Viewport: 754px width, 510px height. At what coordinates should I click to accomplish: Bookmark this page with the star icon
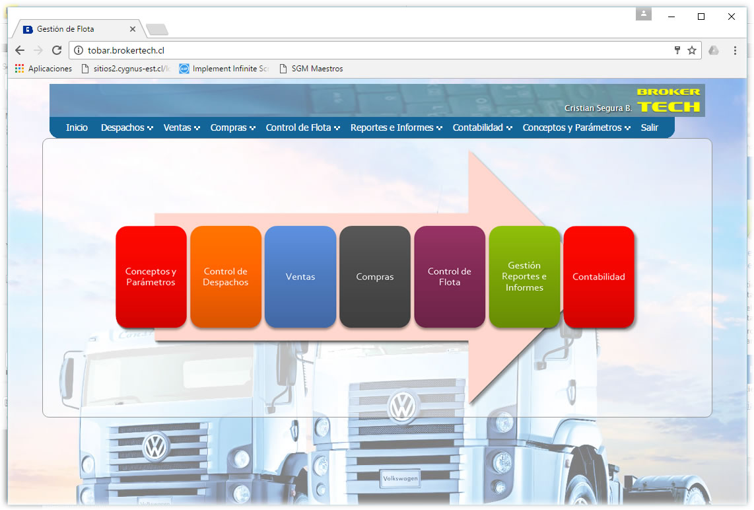pos(692,50)
